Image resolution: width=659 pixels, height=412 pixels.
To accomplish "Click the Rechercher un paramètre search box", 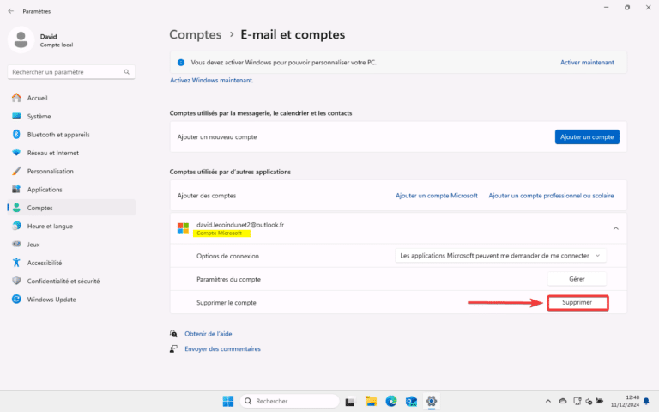I will (70, 72).
